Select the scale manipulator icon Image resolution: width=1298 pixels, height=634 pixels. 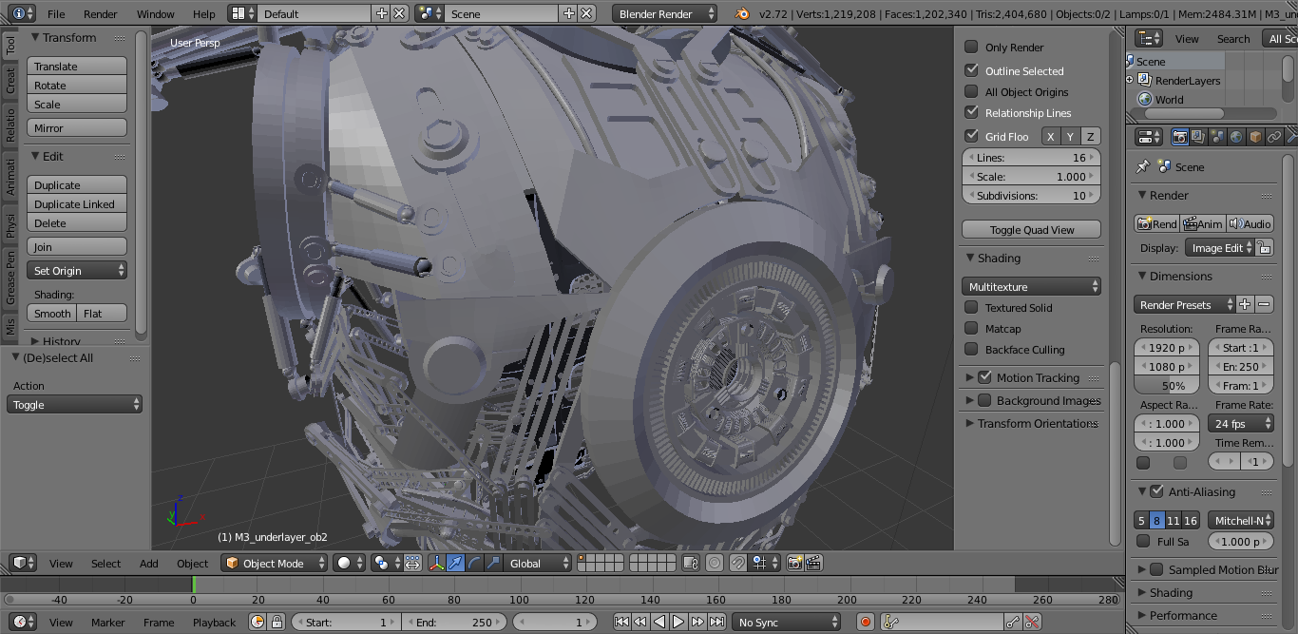tap(493, 563)
